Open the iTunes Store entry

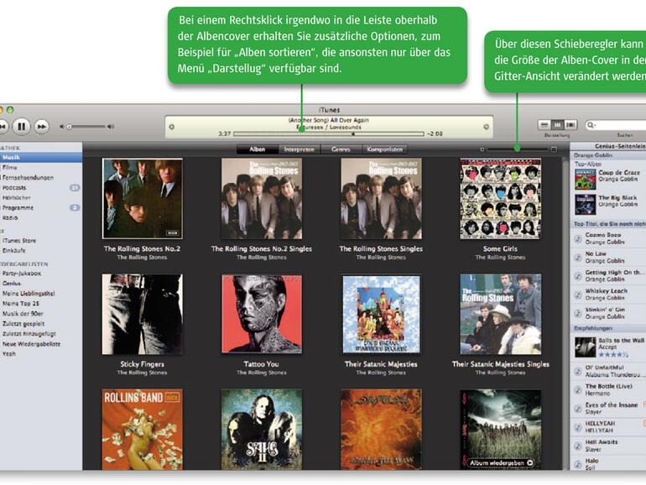41,241
